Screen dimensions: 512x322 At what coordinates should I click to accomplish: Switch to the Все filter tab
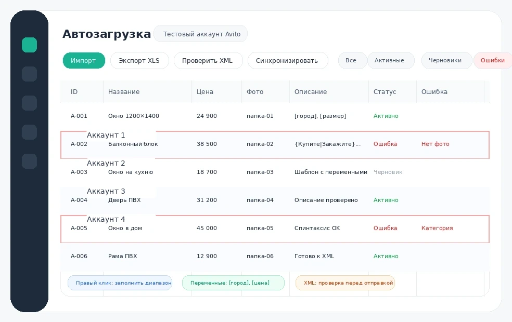pos(352,61)
